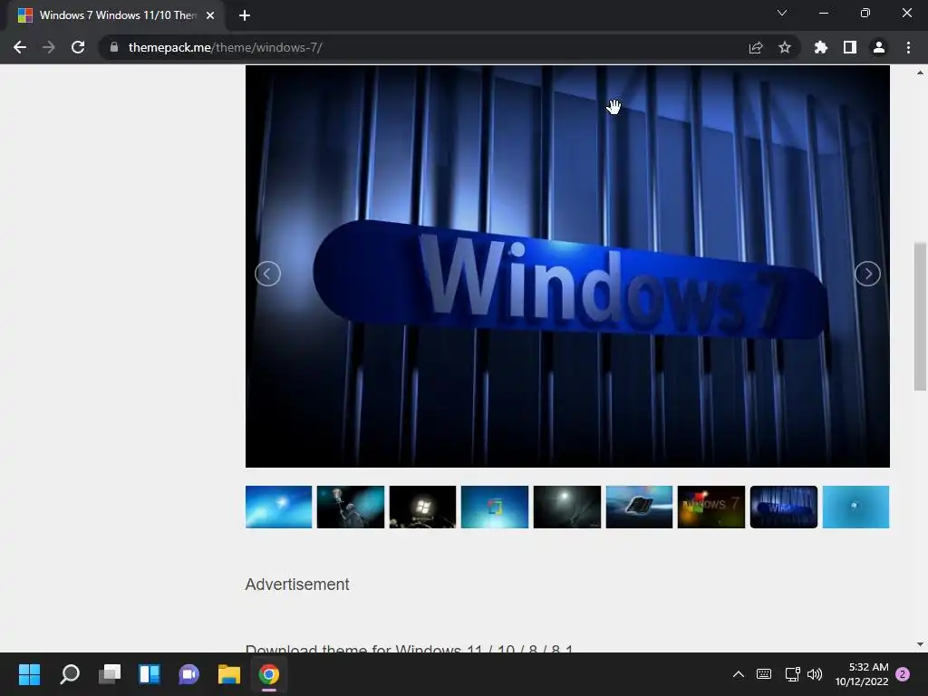
Task: Bookmark this page with the star
Action: 785,47
